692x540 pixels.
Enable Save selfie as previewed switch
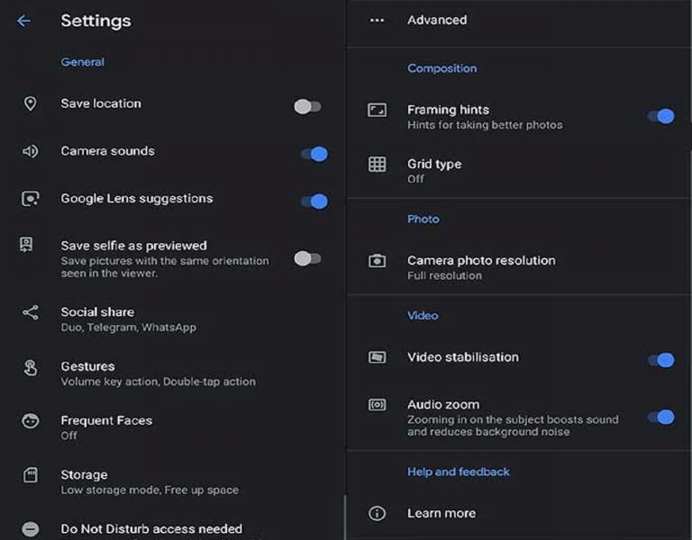pos(307,258)
